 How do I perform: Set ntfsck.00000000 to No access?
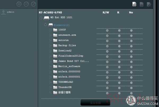click(x=131, y=72)
